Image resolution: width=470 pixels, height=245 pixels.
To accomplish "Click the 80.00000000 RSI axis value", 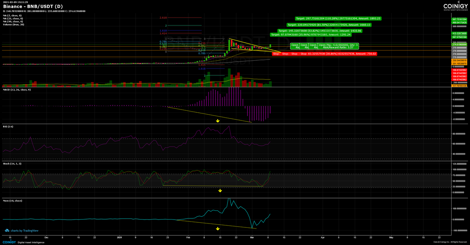I will click(459, 134).
